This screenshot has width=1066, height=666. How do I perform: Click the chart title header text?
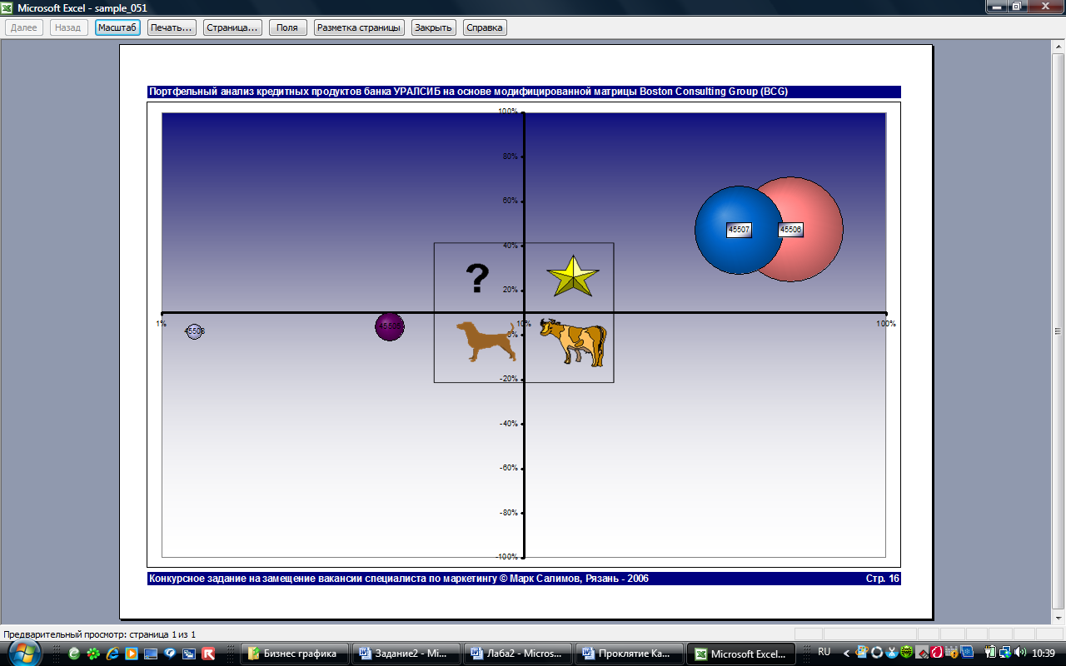468,92
